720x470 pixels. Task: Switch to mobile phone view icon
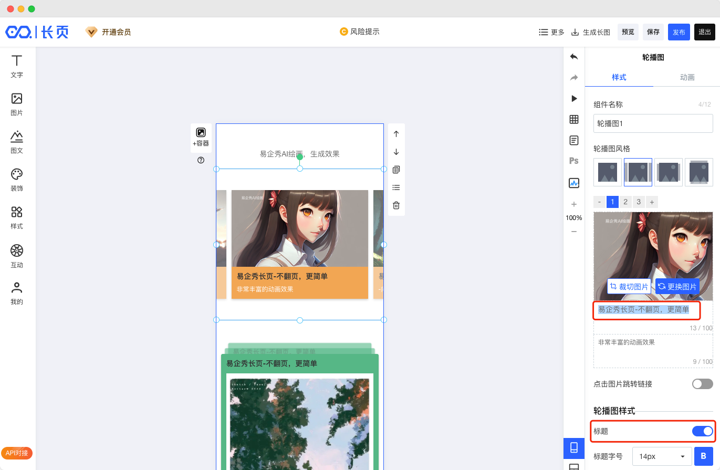pyautogui.click(x=574, y=448)
